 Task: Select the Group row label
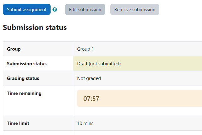point(14,49)
